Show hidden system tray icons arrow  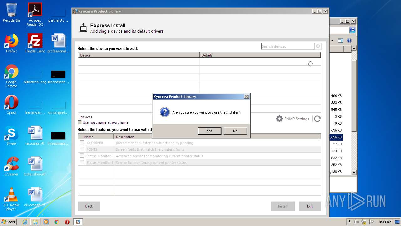(349, 222)
